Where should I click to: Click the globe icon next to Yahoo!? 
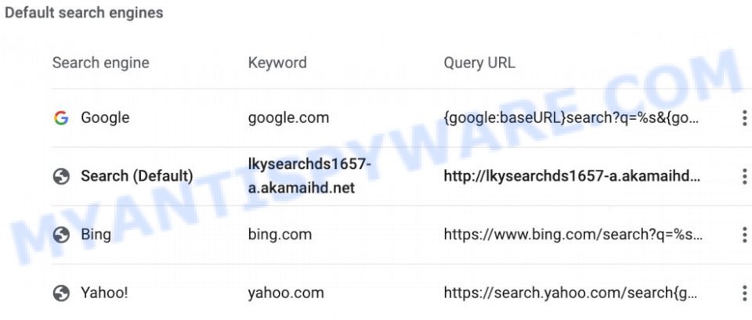61,293
